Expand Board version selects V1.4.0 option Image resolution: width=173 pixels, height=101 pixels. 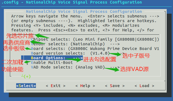tap(78, 53)
